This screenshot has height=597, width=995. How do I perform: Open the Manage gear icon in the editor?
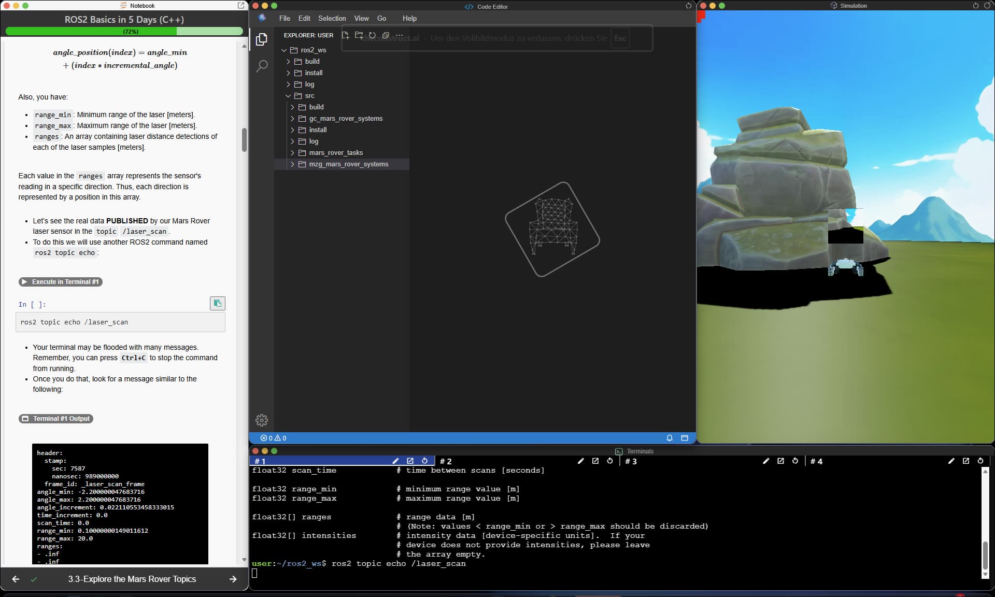click(262, 420)
